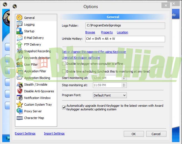Screen dimensions: 182x144
Task: Click Export Settings link
Action: [x=25, y=133]
